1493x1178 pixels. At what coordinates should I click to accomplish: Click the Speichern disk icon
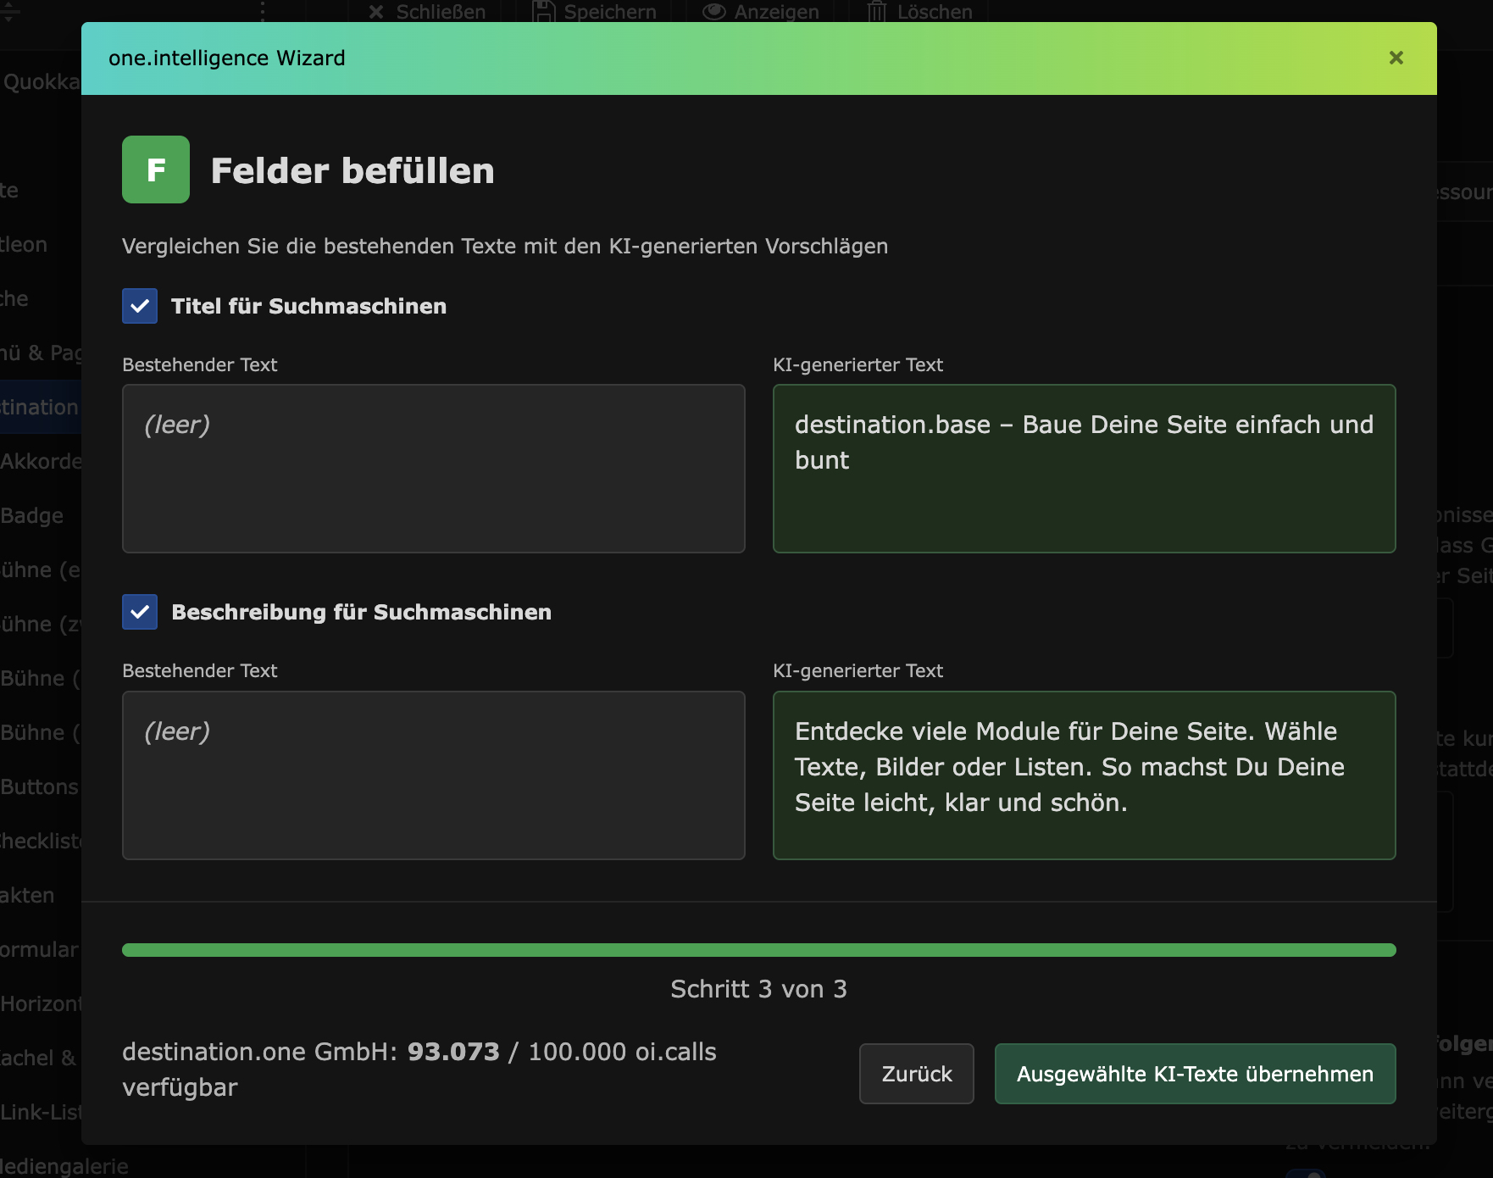click(543, 12)
